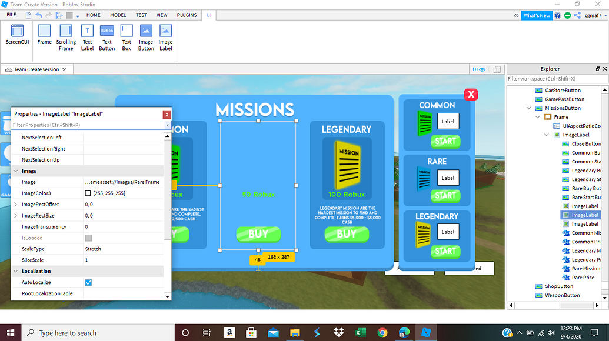
Task: Switch to the PLUGINS ribbon tab
Action: [x=187, y=15]
